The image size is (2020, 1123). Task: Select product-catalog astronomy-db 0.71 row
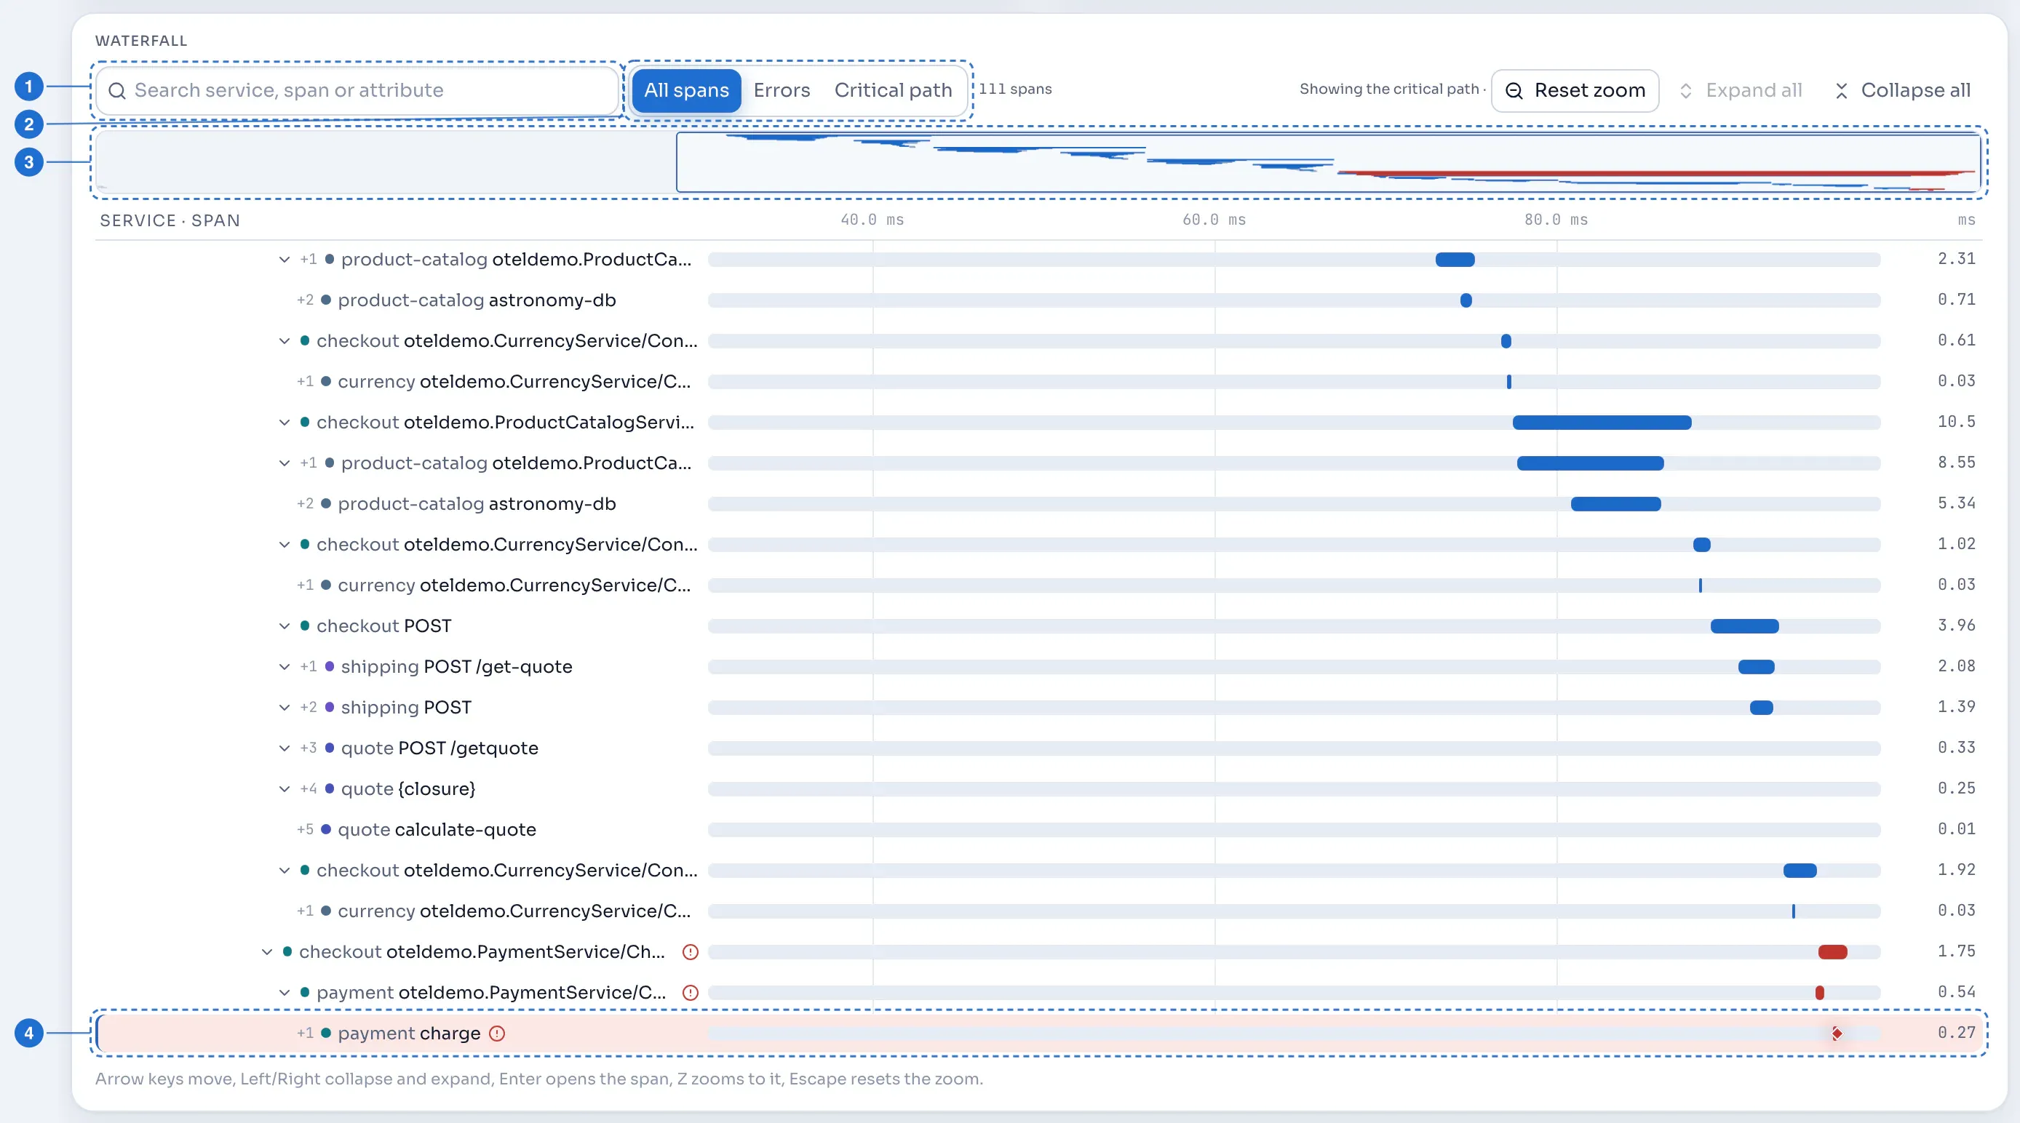pyautogui.click(x=1039, y=300)
